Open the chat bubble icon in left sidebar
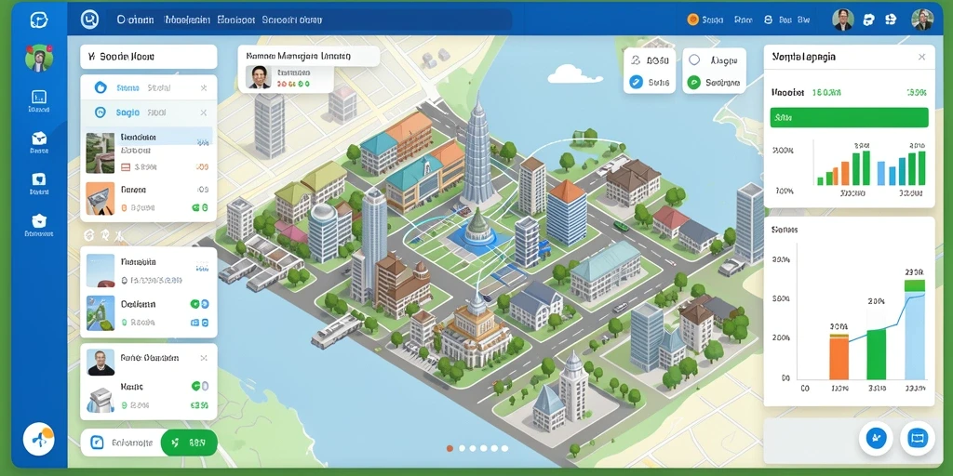The height and width of the screenshot is (476, 953). 39,178
